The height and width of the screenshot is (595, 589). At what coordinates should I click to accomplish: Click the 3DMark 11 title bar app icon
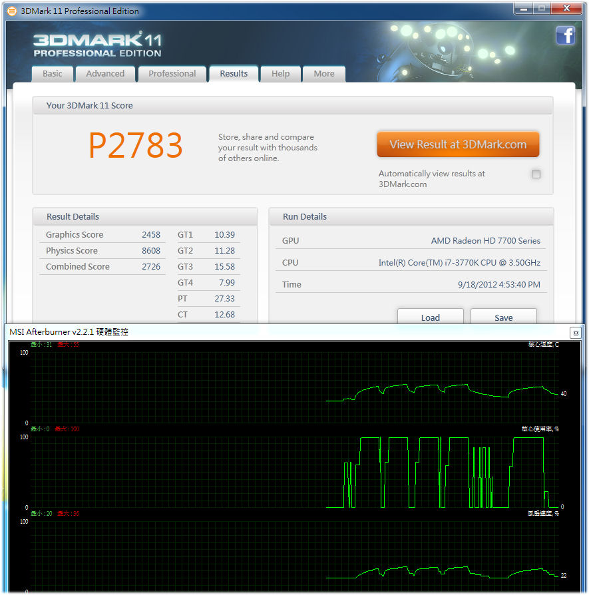click(x=12, y=11)
